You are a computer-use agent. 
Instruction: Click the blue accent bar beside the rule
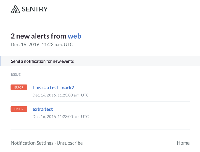click(x=0, y=61)
